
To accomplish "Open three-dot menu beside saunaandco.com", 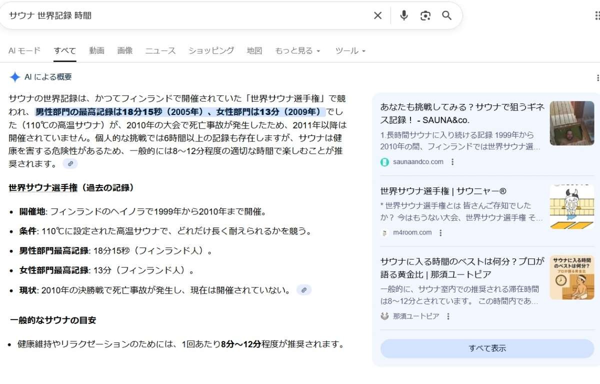I will pyautogui.click(x=452, y=162).
